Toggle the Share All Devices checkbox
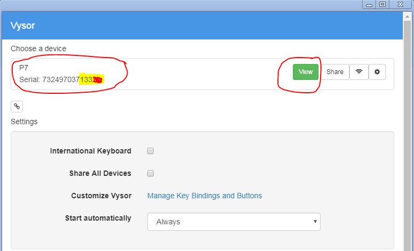The image size is (414, 251). 150,173
